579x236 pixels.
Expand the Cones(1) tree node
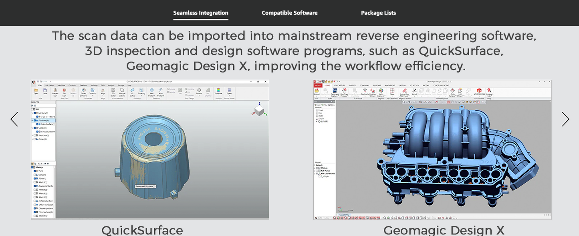click(32, 139)
